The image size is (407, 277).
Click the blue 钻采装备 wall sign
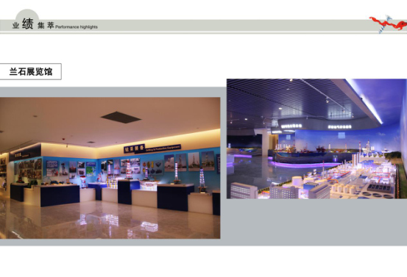point(134,148)
